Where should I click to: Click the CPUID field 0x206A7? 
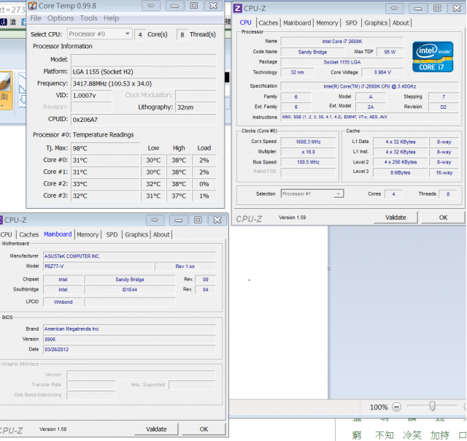coord(144,120)
